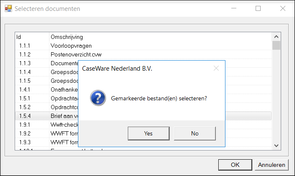Click the list's scroll down arrow
The width and height of the screenshot is (295, 176).
[x=276, y=145]
